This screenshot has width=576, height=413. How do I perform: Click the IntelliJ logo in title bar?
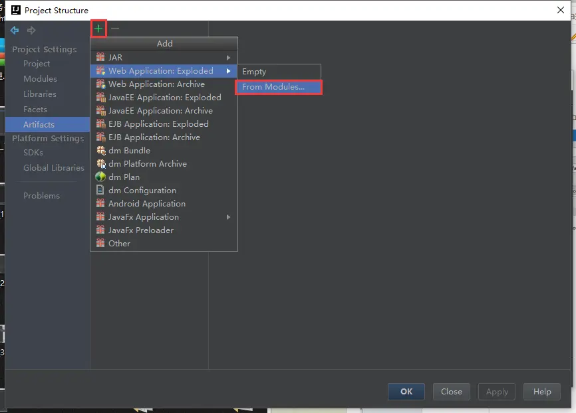pos(16,10)
